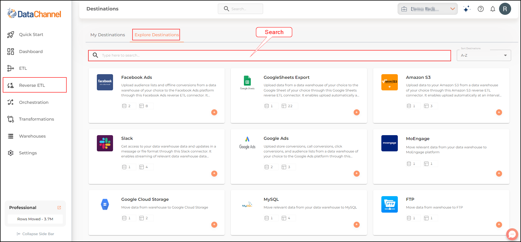Click the FTP card title

tap(410, 199)
